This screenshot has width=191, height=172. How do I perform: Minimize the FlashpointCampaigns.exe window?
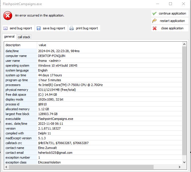[158, 4]
